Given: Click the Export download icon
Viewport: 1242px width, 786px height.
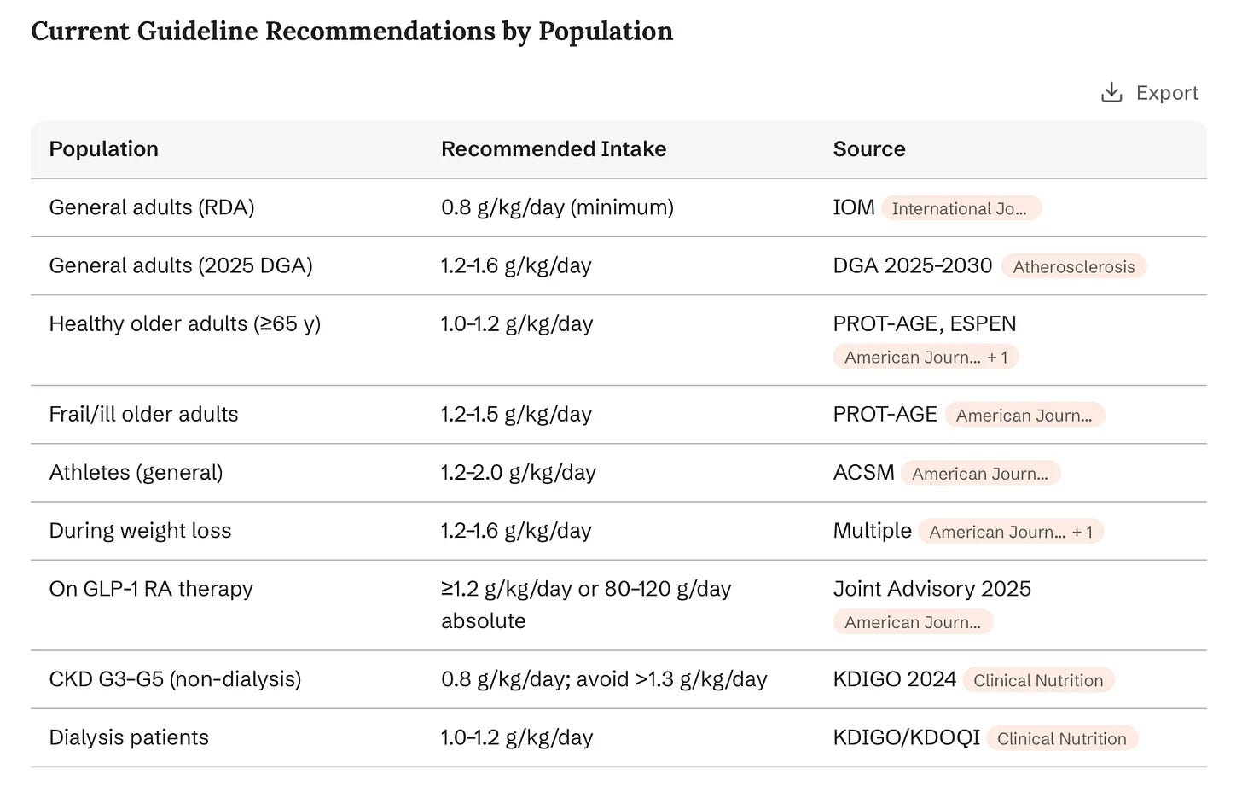Looking at the screenshot, I should click(1111, 92).
